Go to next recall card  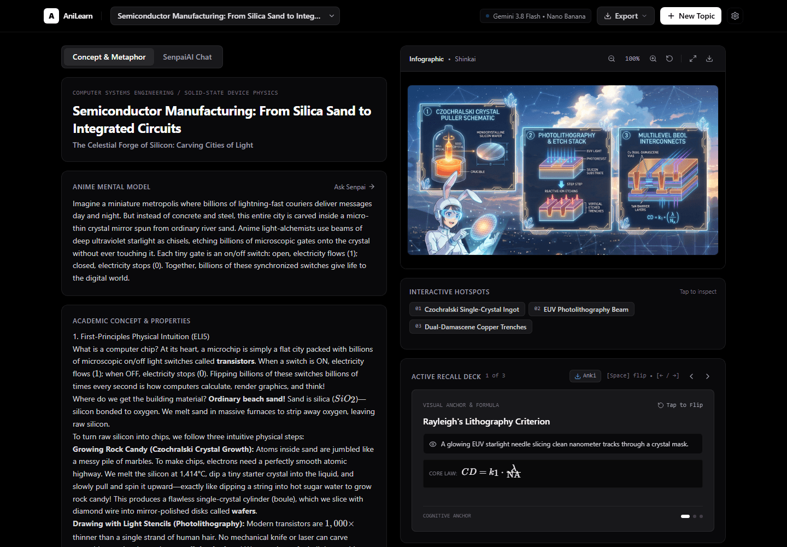click(x=708, y=376)
